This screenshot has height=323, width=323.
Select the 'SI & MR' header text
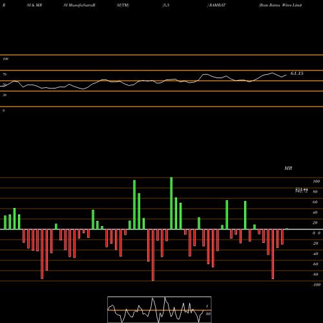pos(34,5)
